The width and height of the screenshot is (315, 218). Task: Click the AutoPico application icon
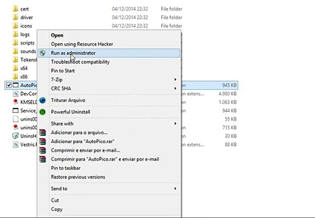coord(15,85)
